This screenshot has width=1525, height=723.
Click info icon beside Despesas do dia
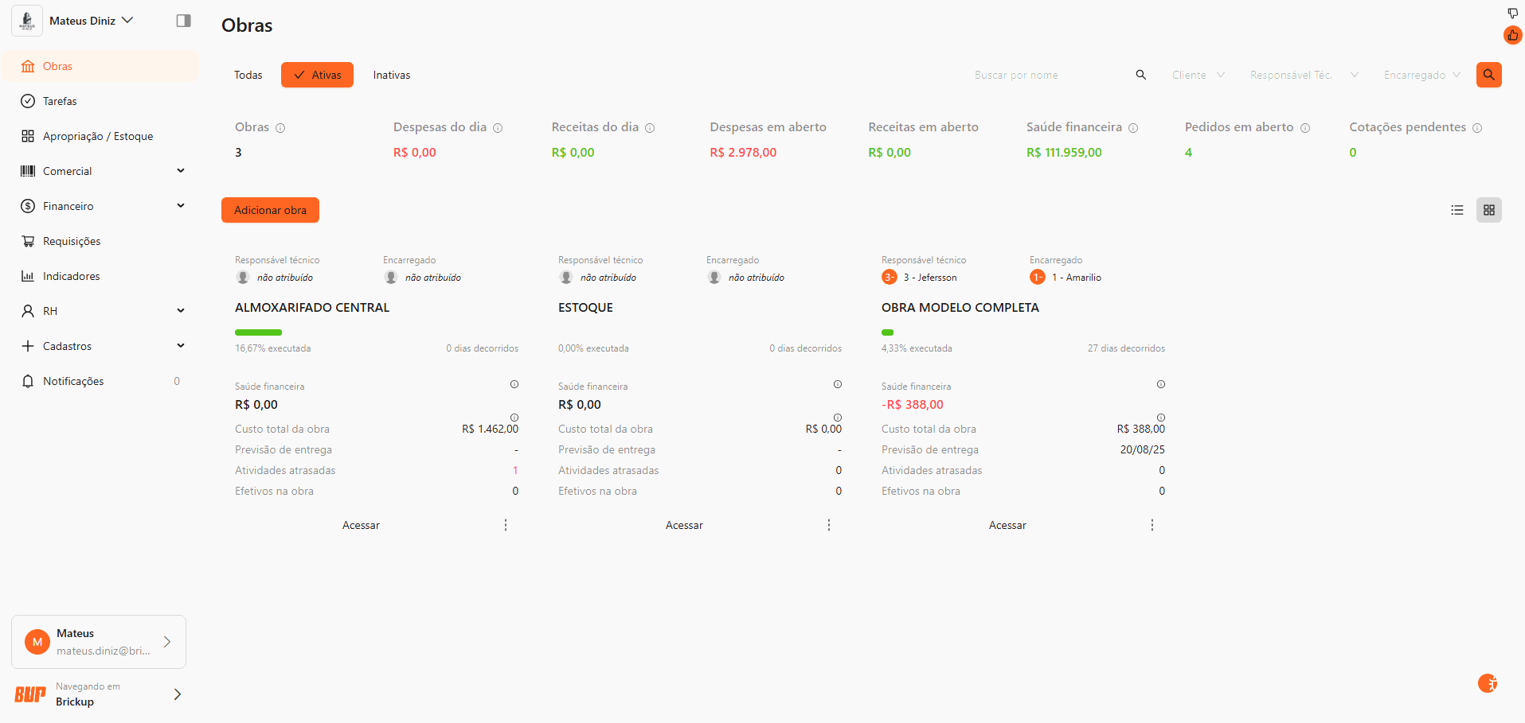tap(498, 128)
